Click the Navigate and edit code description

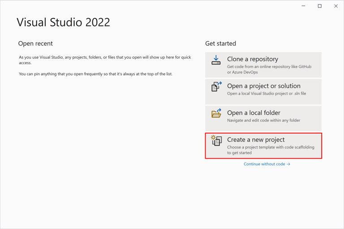coord(263,121)
